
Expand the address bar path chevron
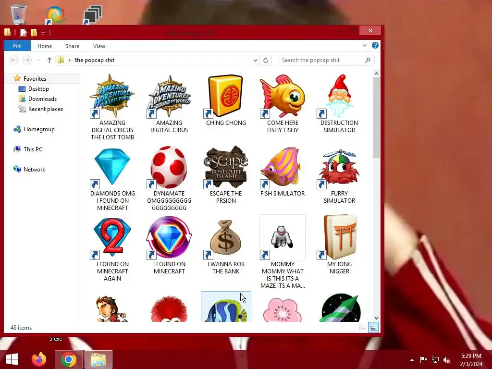coord(69,60)
